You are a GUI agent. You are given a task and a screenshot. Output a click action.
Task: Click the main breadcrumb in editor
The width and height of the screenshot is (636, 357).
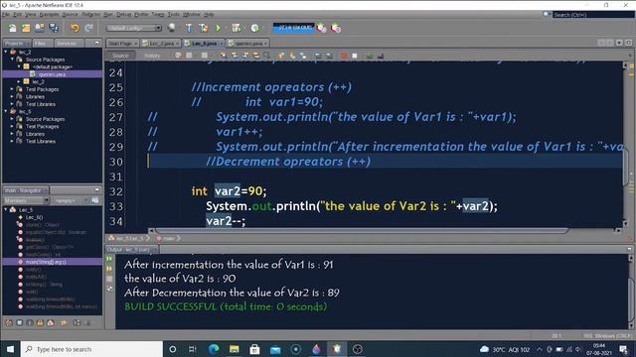point(168,238)
